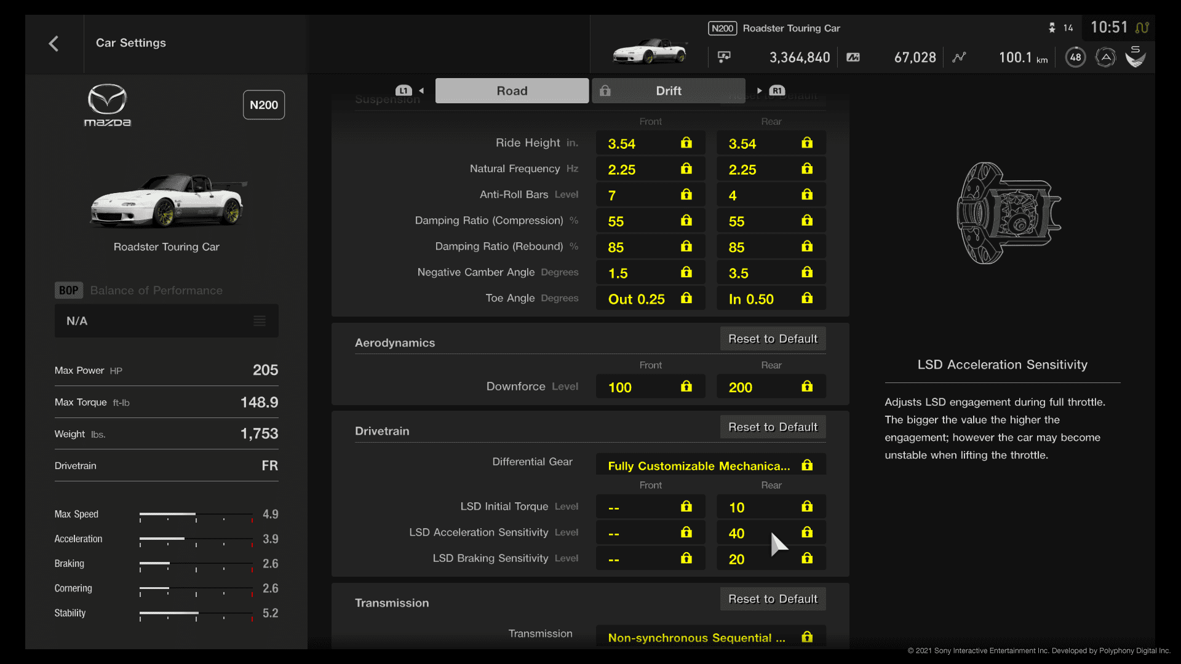This screenshot has height=664, width=1181.
Task: Open the Balance of Performance N/A dropdown
Action: pyautogui.click(x=167, y=321)
